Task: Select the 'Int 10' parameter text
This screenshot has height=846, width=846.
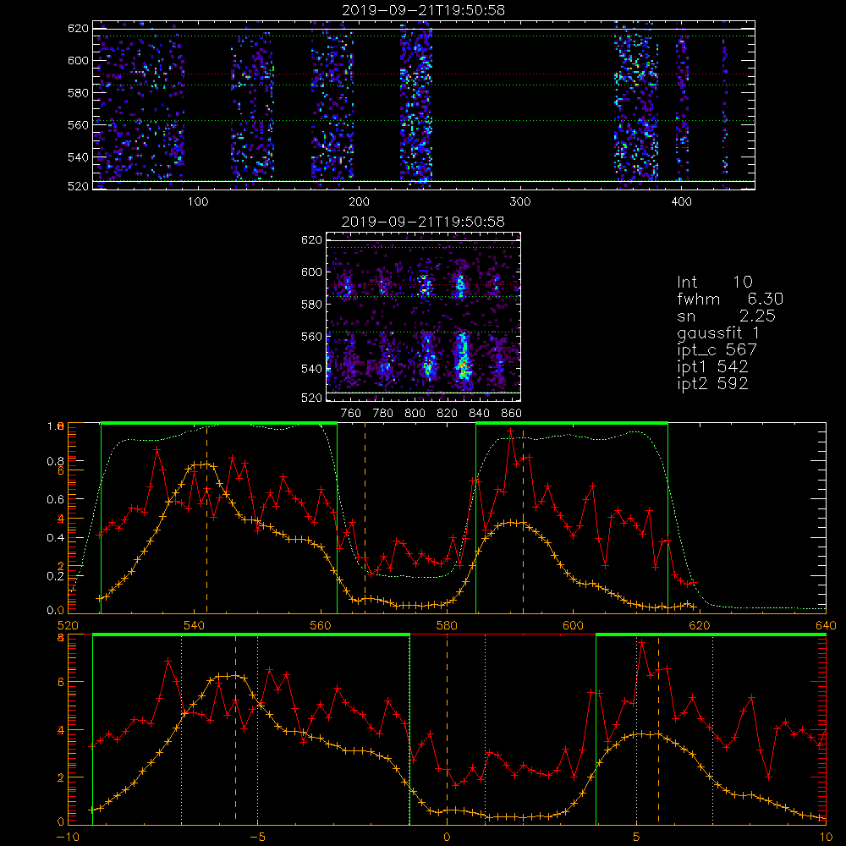Action: pyautogui.click(x=714, y=282)
